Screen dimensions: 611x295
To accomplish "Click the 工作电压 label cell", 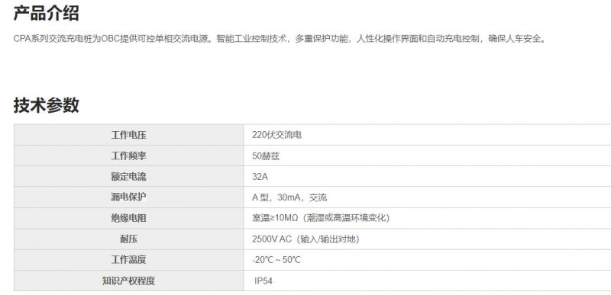I will (128, 135).
